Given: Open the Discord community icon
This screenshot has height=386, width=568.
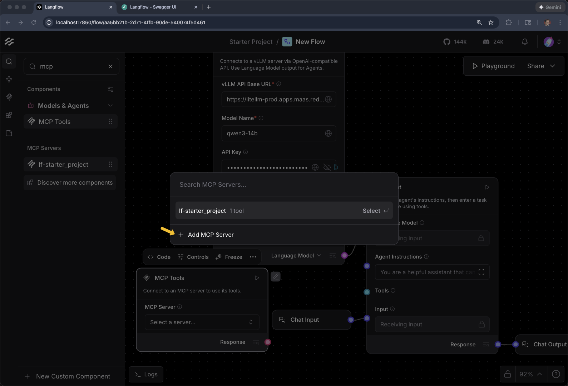Looking at the screenshot, I should coord(486,42).
